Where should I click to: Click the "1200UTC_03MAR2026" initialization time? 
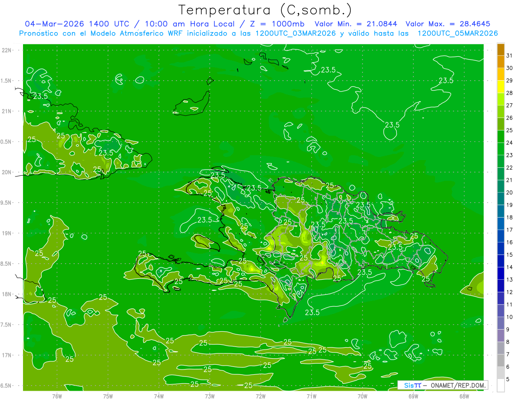pos(295,33)
